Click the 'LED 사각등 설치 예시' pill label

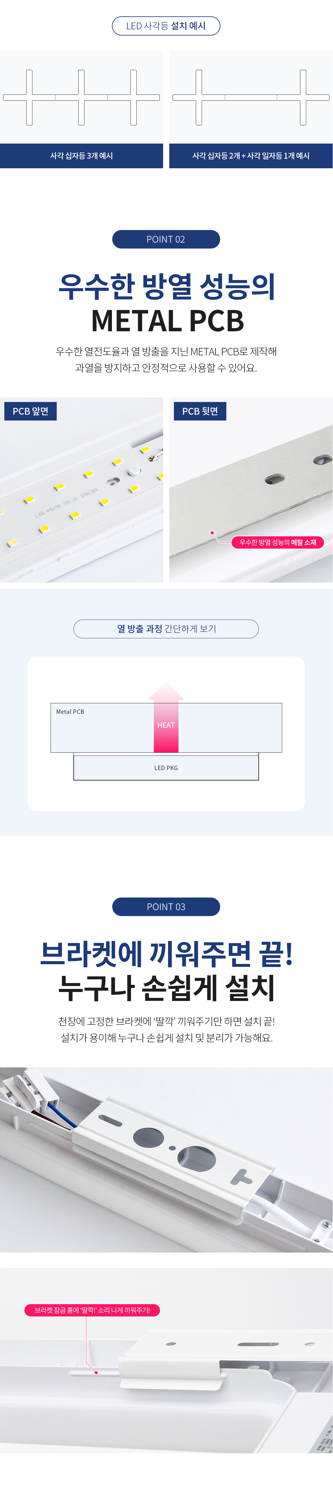tap(166, 26)
